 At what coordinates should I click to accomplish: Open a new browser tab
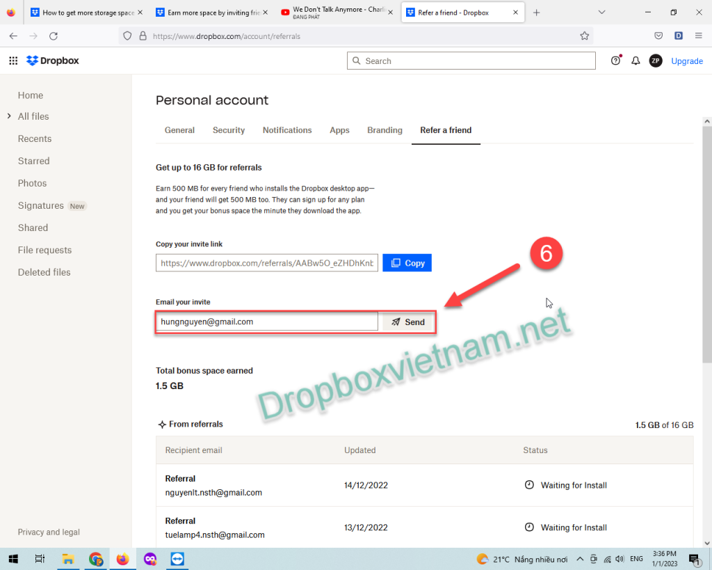(536, 13)
